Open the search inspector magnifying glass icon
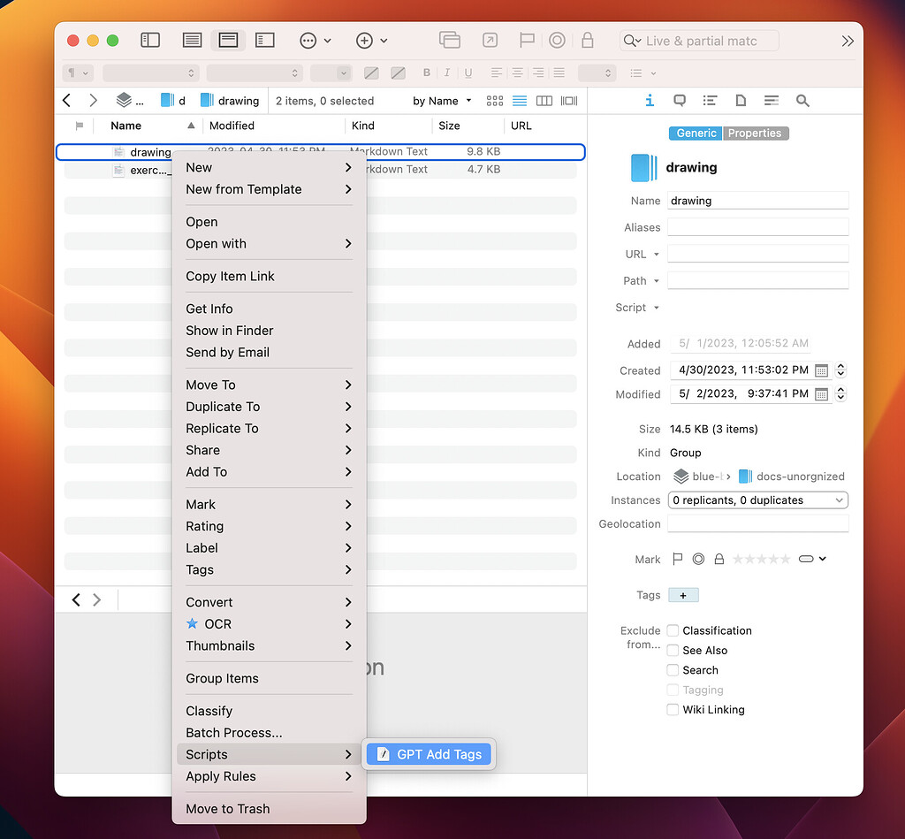 [802, 100]
